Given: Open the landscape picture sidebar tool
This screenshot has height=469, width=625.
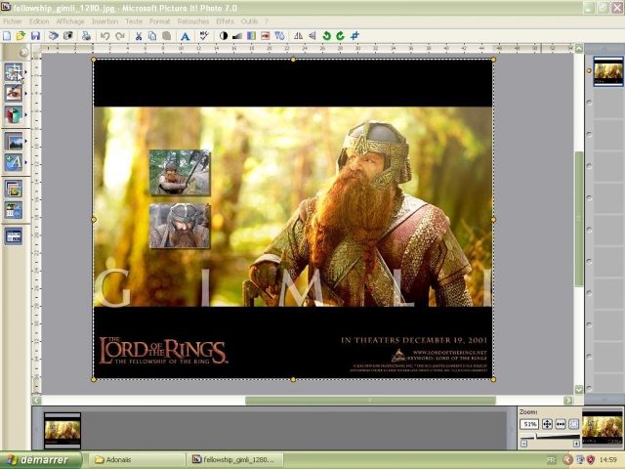Looking at the screenshot, I should click(13, 141).
